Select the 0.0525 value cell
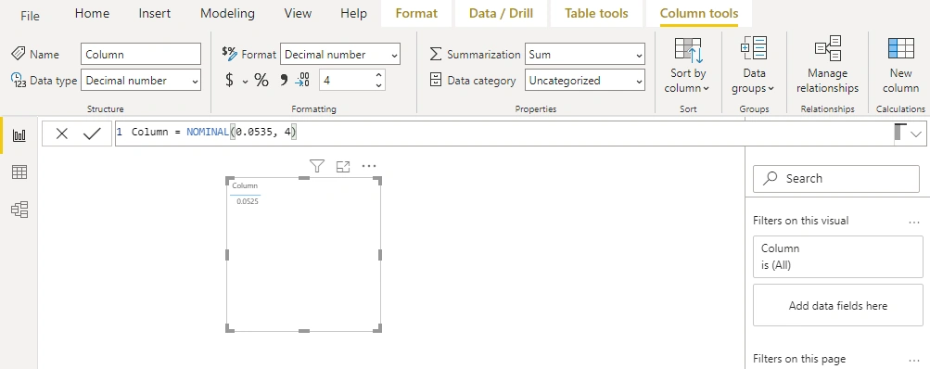The image size is (930, 369). pos(248,202)
